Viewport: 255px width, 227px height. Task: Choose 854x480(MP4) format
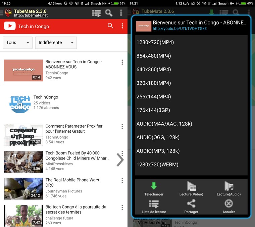191,56
